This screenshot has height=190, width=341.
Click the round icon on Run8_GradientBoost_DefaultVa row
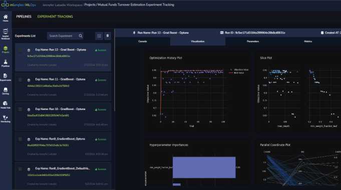(29, 169)
